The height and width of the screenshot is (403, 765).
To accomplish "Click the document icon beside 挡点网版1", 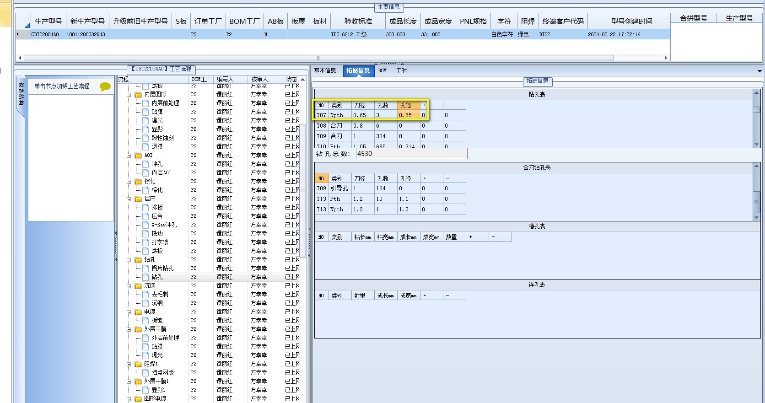I will tap(145, 373).
